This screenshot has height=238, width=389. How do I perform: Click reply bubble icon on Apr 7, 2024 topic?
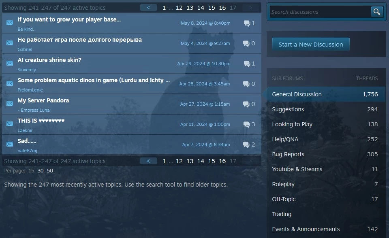click(x=246, y=144)
